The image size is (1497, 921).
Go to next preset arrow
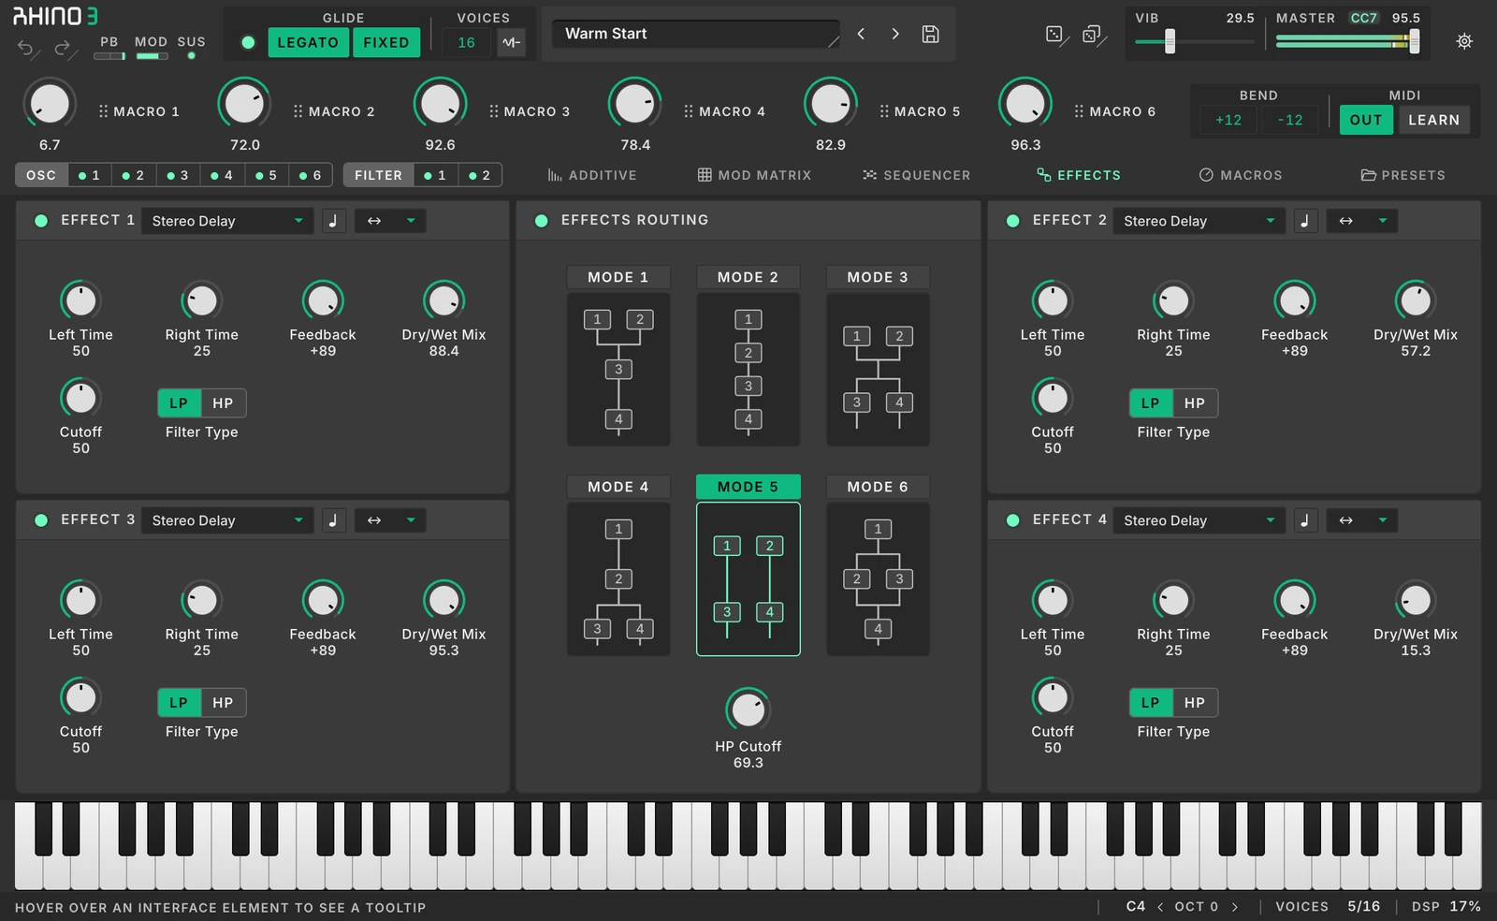coord(895,34)
